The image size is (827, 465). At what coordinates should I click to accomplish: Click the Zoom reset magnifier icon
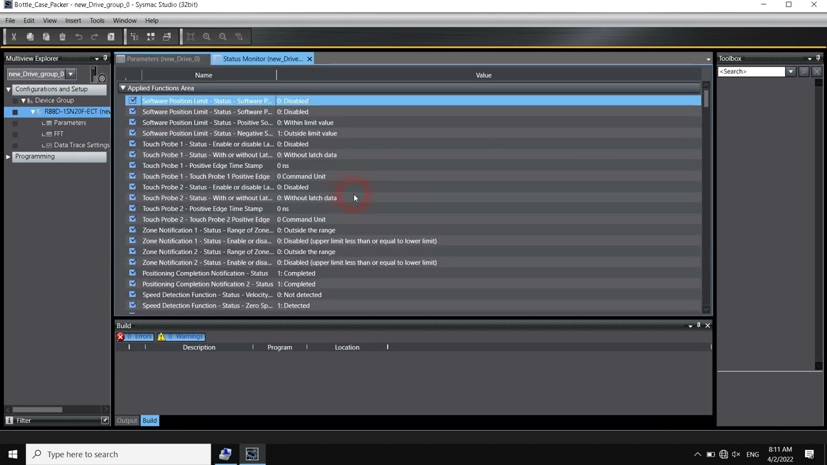coord(239,37)
